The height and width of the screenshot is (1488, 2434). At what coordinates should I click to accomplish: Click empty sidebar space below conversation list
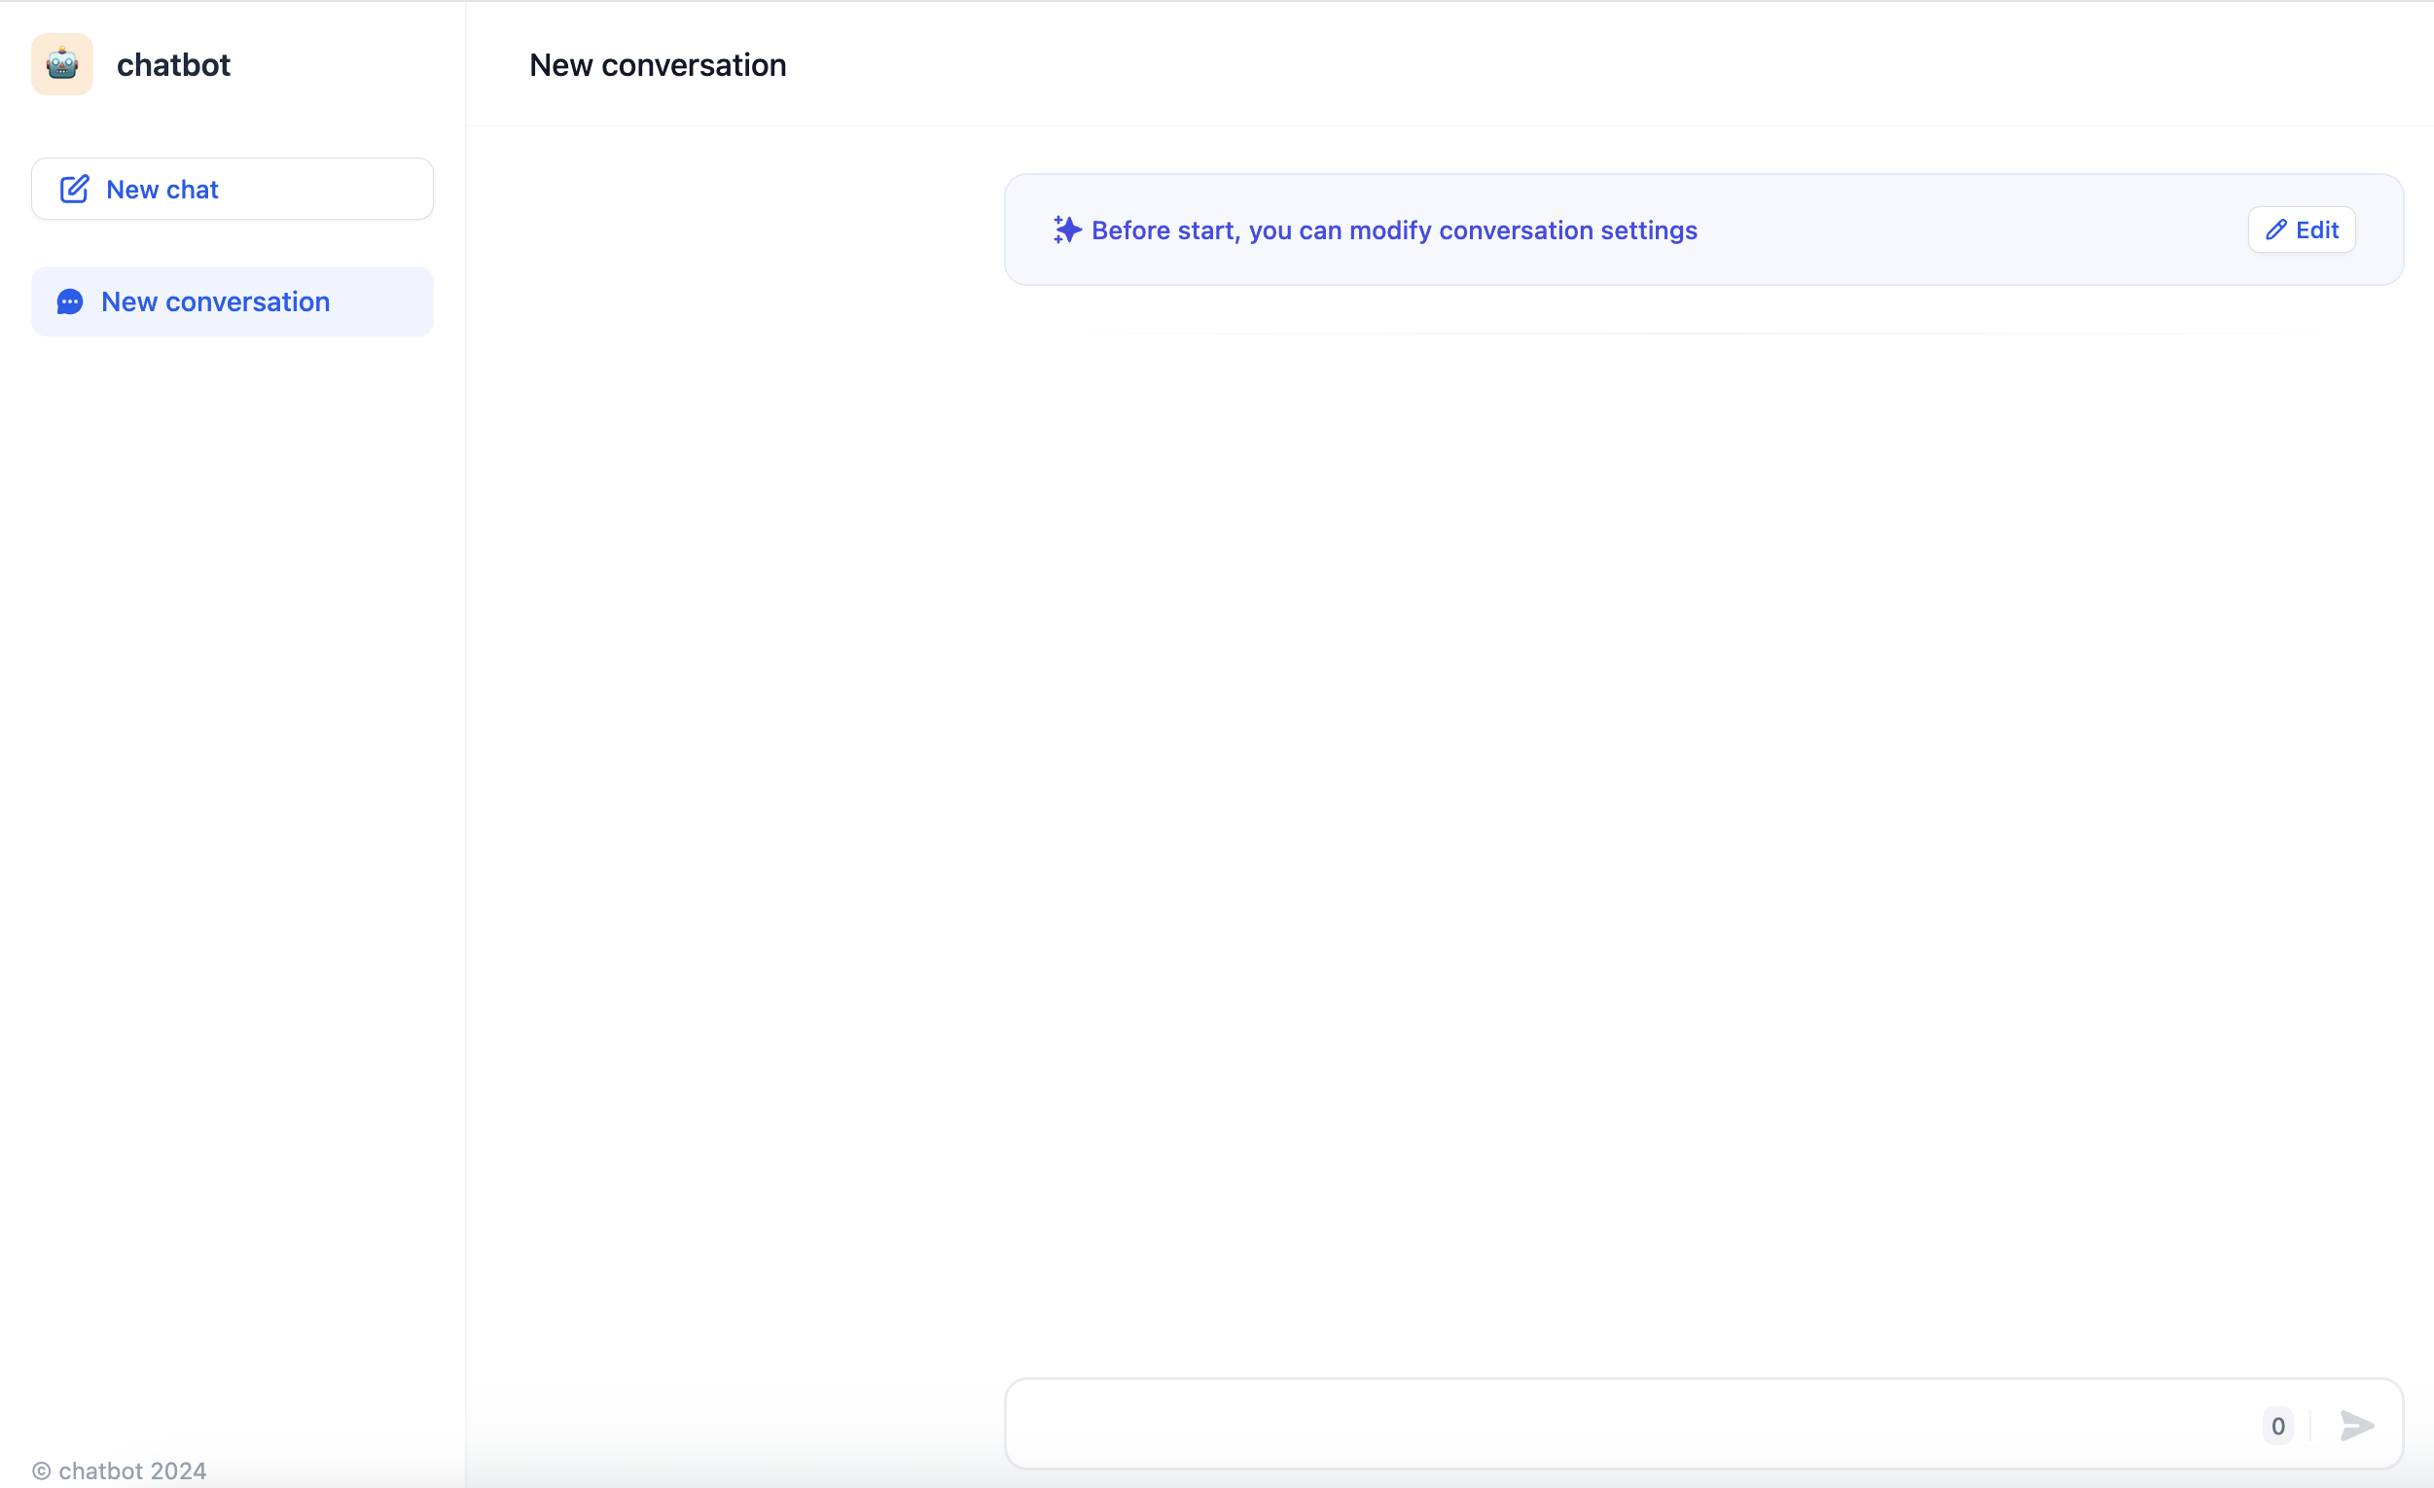(x=233, y=790)
